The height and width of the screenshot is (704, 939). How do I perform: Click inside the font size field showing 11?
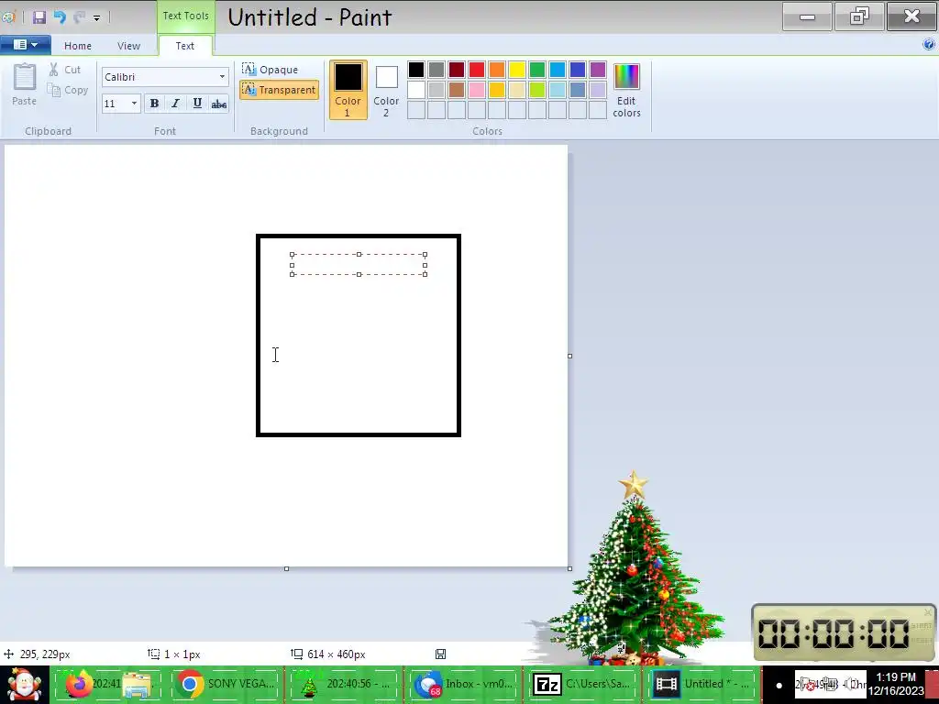tap(115, 104)
